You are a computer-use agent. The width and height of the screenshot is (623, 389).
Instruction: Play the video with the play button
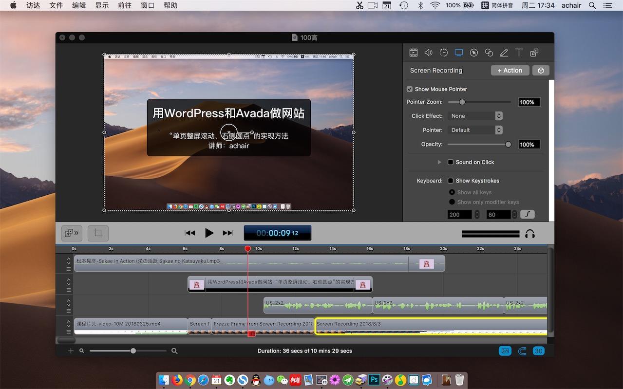coord(209,233)
